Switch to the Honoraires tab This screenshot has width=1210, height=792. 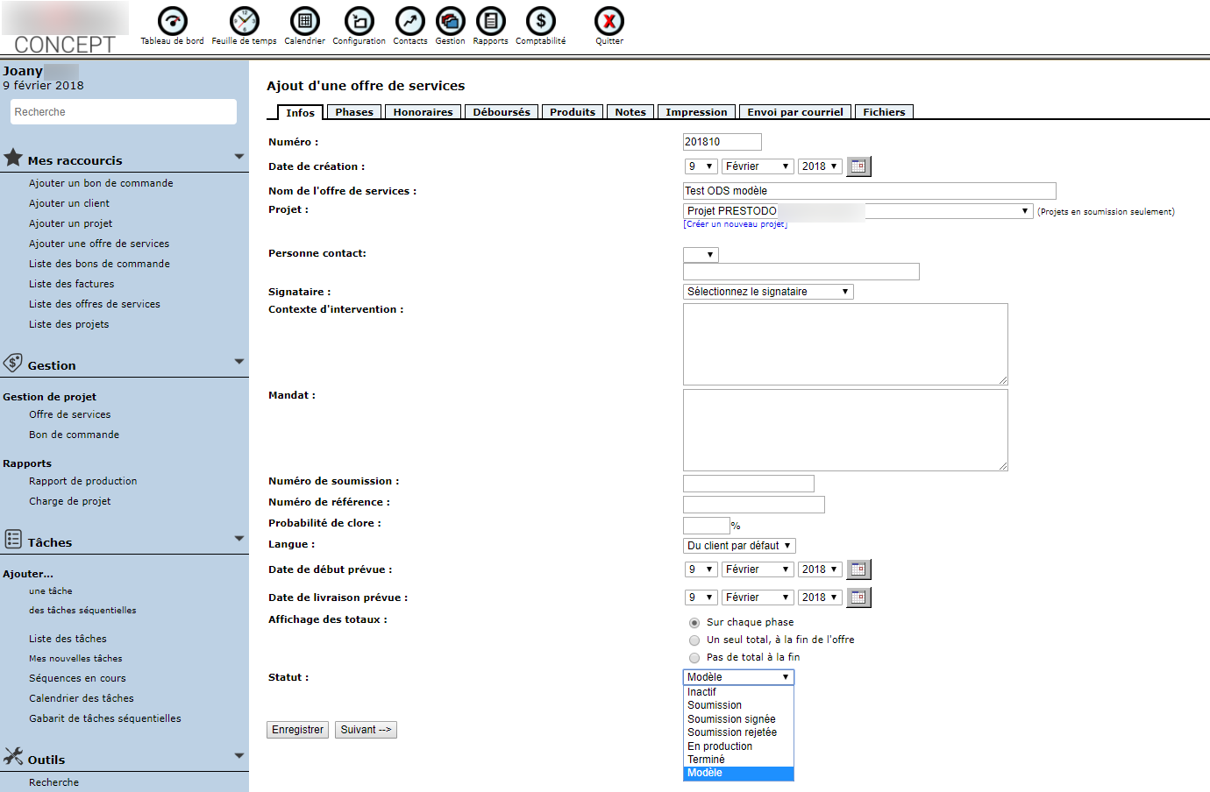coord(423,112)
